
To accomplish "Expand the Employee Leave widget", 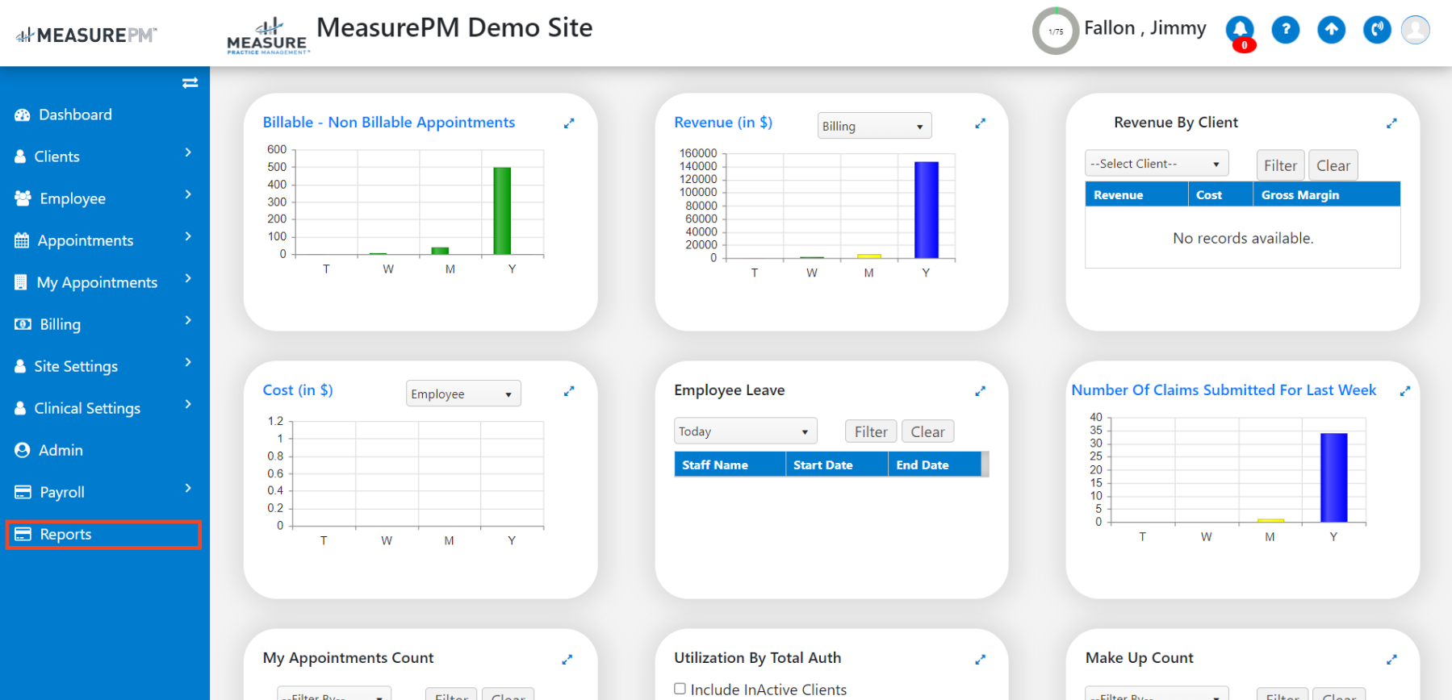I will 980,391.
